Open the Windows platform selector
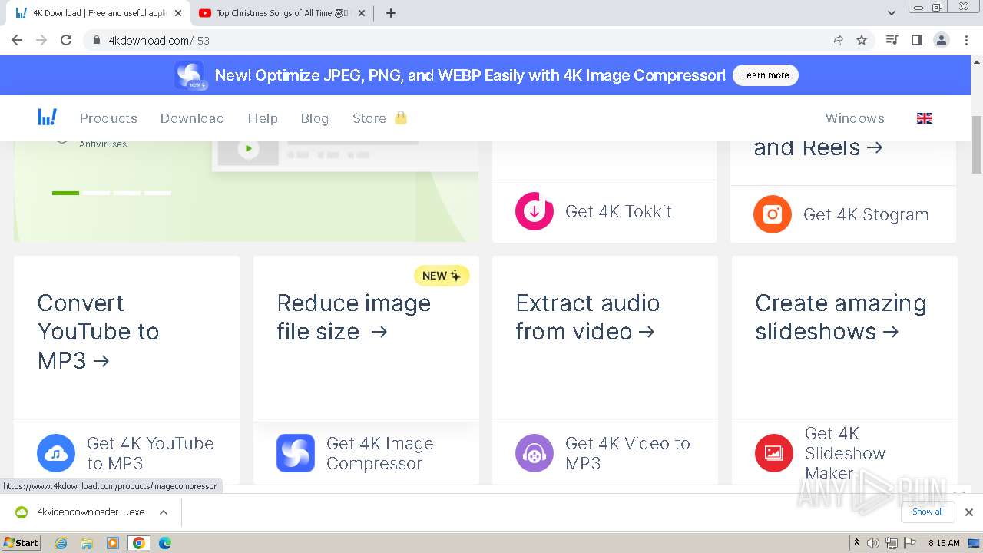 (x=855, y=118)
